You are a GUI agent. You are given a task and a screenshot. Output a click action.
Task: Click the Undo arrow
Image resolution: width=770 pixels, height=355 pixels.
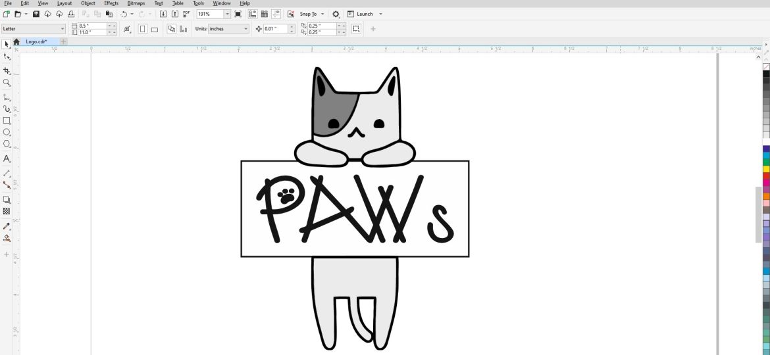(x=124, y=14)
